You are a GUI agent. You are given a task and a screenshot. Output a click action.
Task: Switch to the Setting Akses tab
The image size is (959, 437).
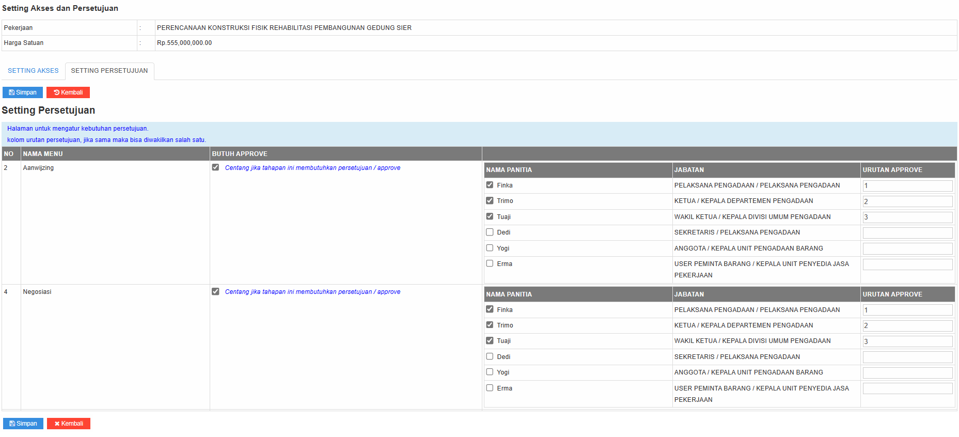click(33, 71)
